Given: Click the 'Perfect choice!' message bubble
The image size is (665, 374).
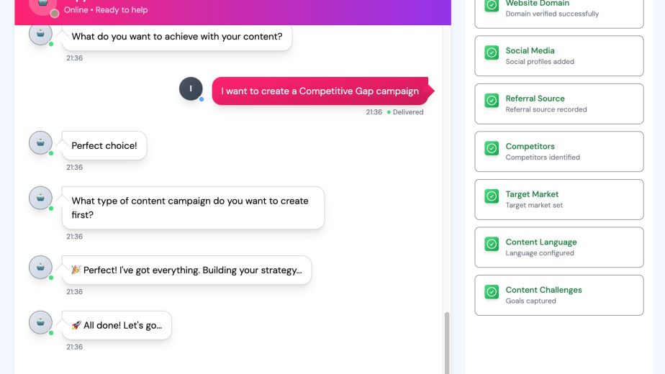Looking at the screenshot, I should (x=104, y=145).
